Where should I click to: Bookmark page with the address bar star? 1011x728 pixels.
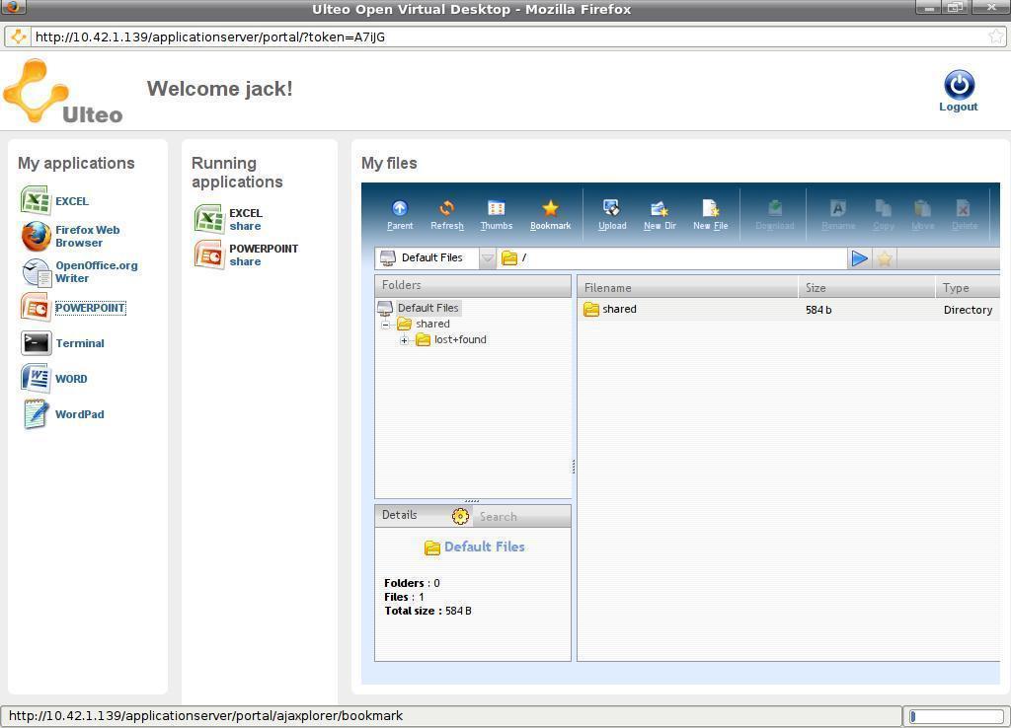coord(996,36)
